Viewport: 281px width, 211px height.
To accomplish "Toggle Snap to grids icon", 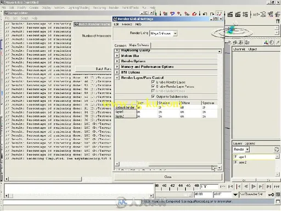I will click(165, 14).
